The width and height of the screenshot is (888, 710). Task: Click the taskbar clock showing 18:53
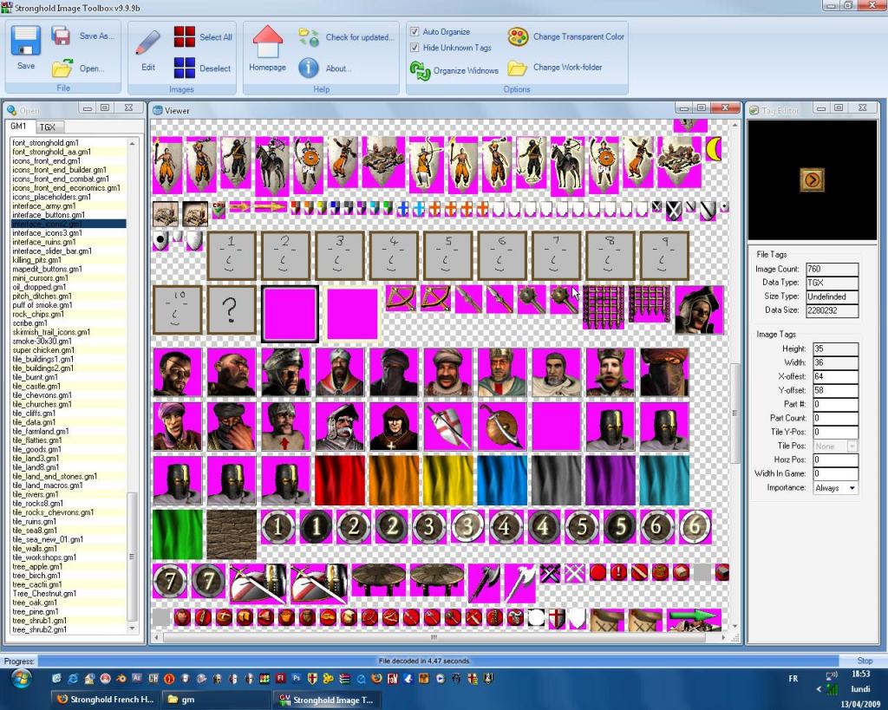click(x=861, y=674)
